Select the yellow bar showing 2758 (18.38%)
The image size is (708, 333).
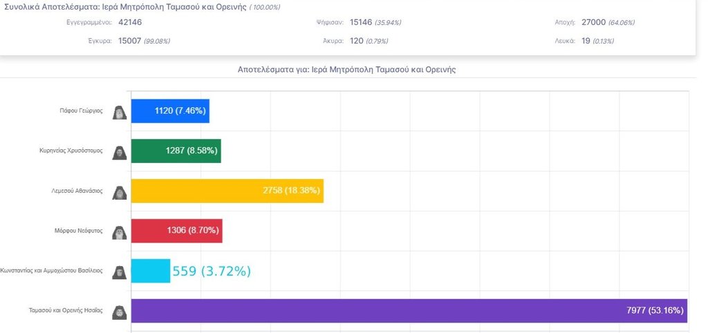point(227,191)
